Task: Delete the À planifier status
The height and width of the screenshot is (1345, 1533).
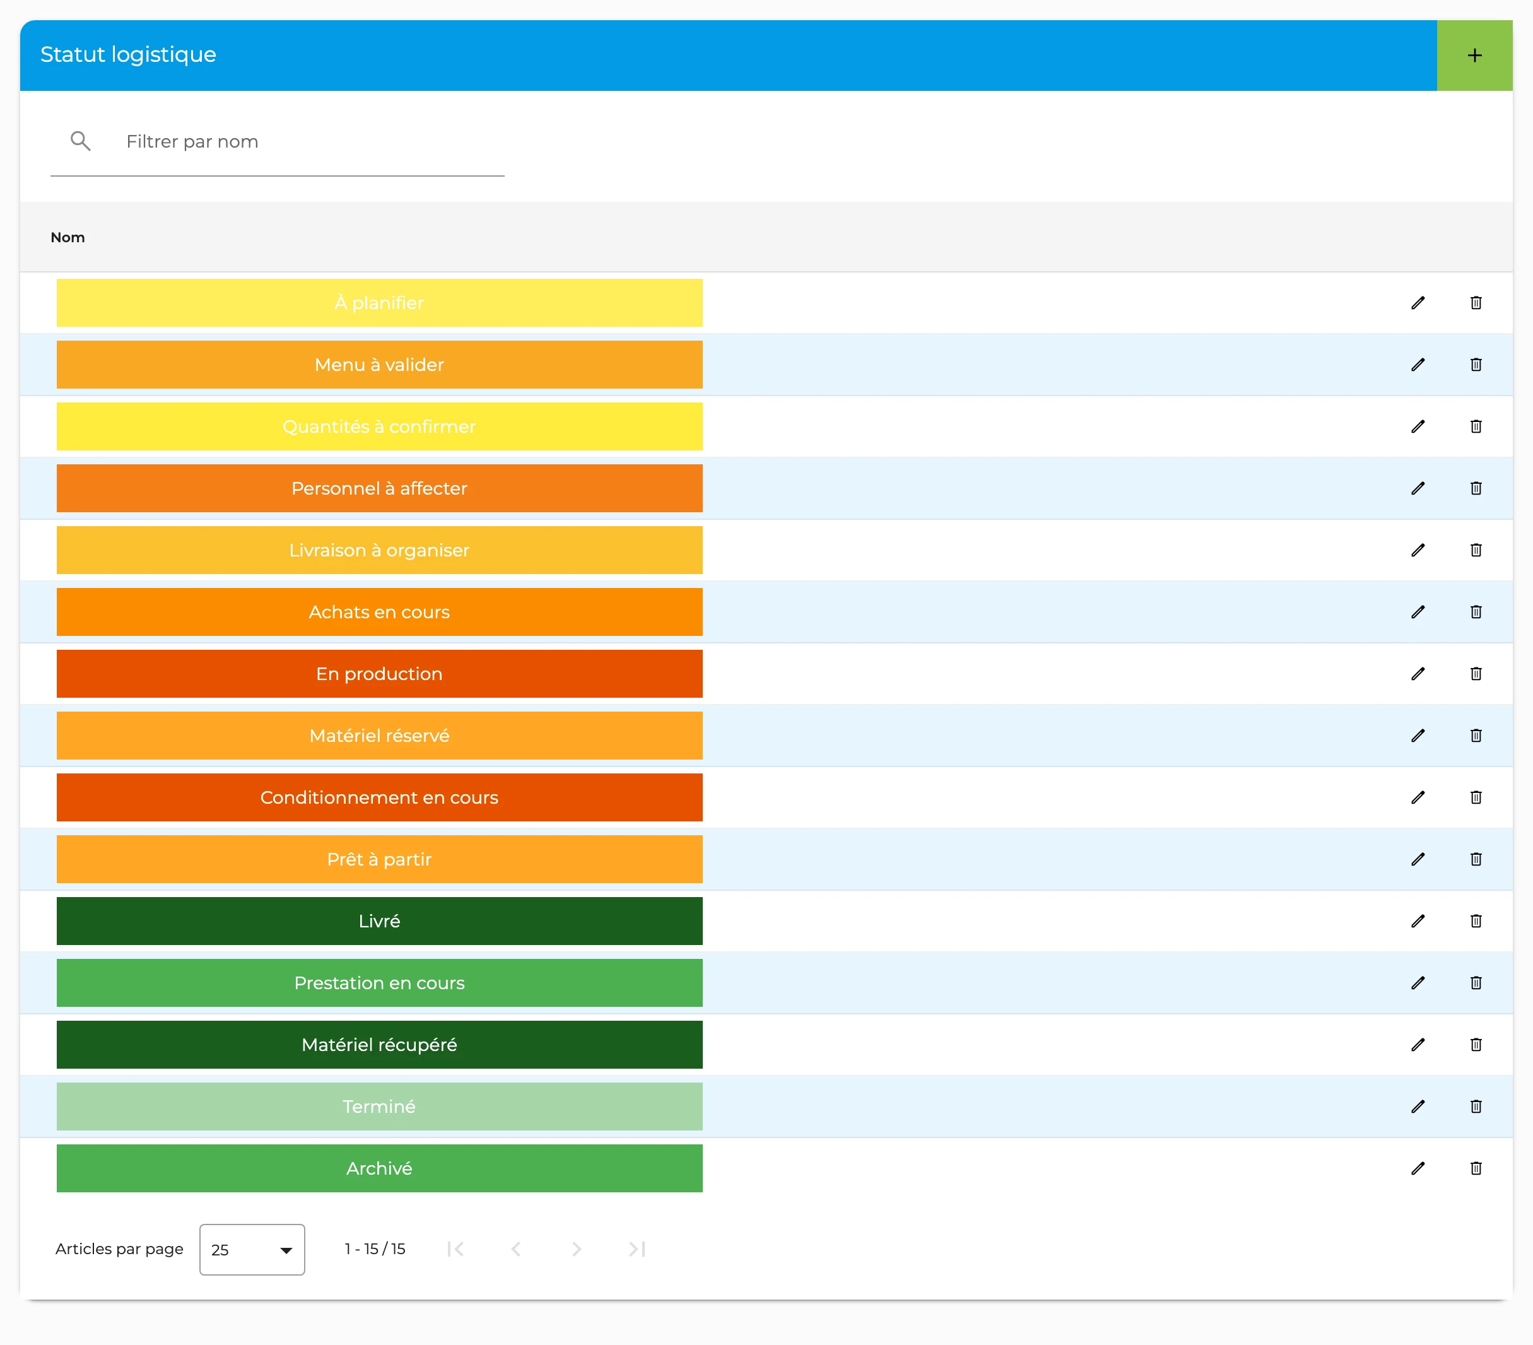Action: click(x=1475, y=303)
